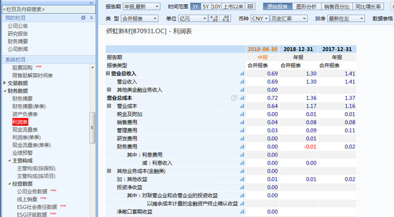The height and width of the screenshot is (217, 394).
Task: Open chart icon for 营业总收入 row
Action: tap(242, 73)
